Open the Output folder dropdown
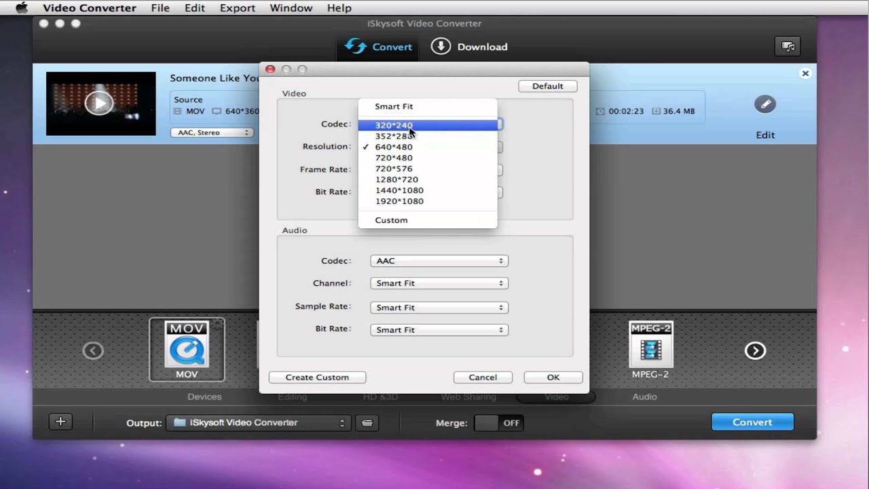The height and width of the screenshot is (489, 869). coord(259,422)
